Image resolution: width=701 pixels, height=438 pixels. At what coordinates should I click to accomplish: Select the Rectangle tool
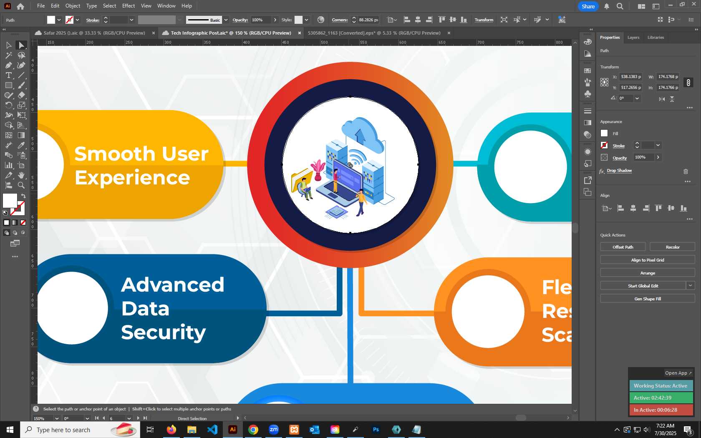tap(8, 85)
